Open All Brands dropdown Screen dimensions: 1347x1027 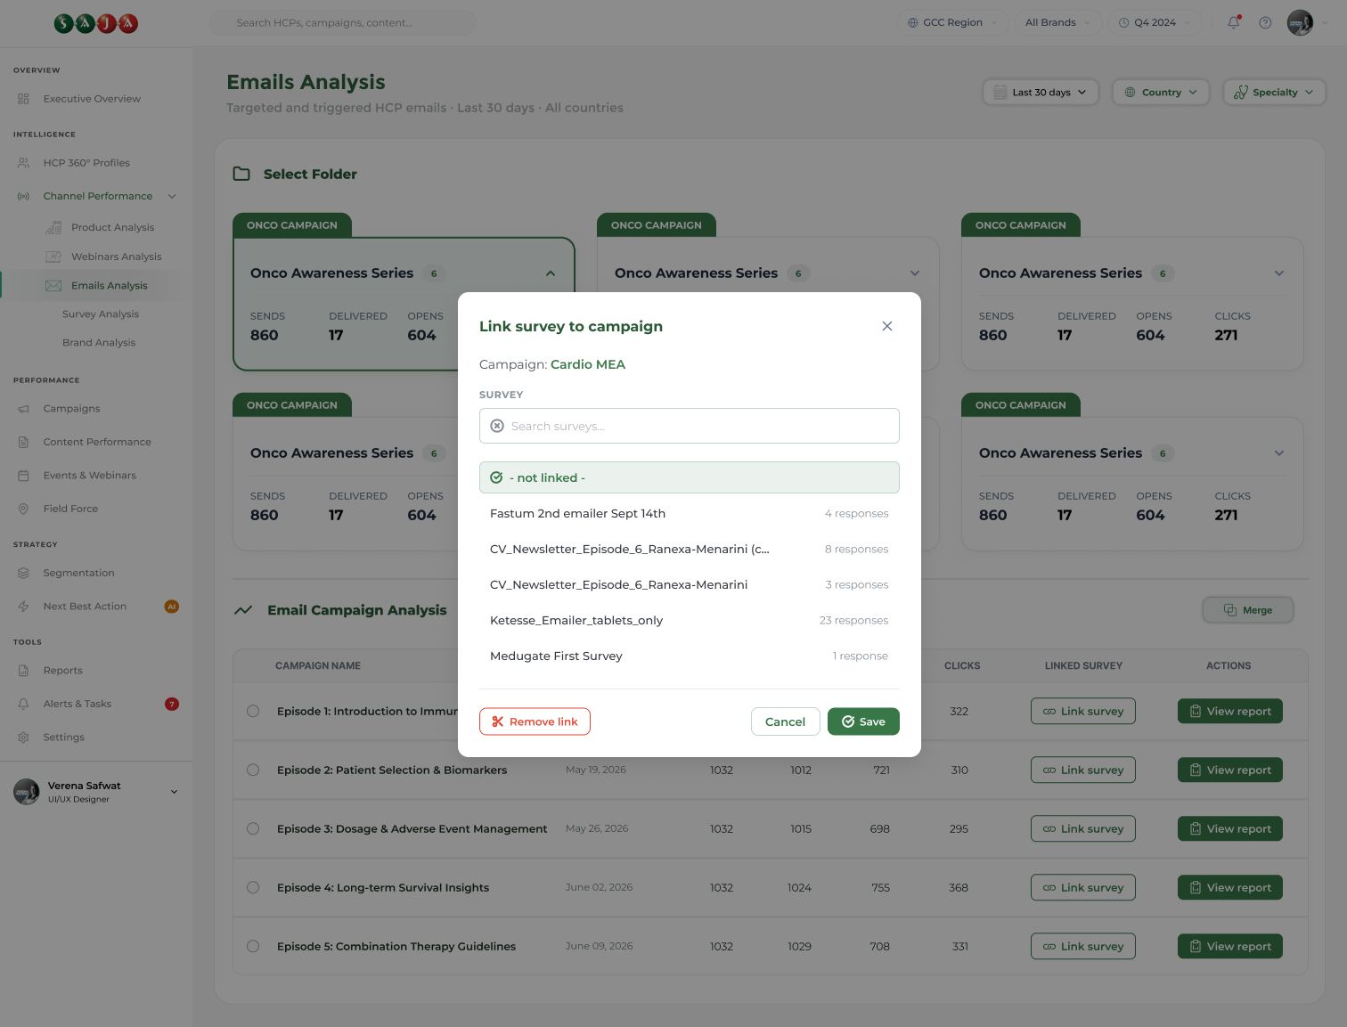[1057, 22]
